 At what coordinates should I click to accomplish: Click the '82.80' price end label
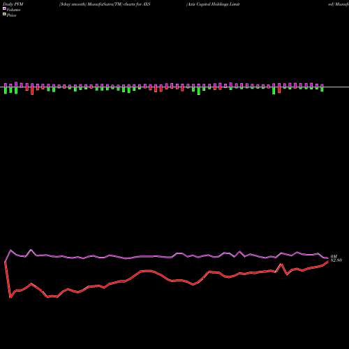[336, 260]
